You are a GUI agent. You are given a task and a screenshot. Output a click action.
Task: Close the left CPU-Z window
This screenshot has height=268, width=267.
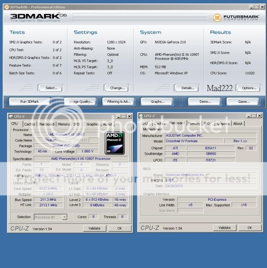point(129,116)
